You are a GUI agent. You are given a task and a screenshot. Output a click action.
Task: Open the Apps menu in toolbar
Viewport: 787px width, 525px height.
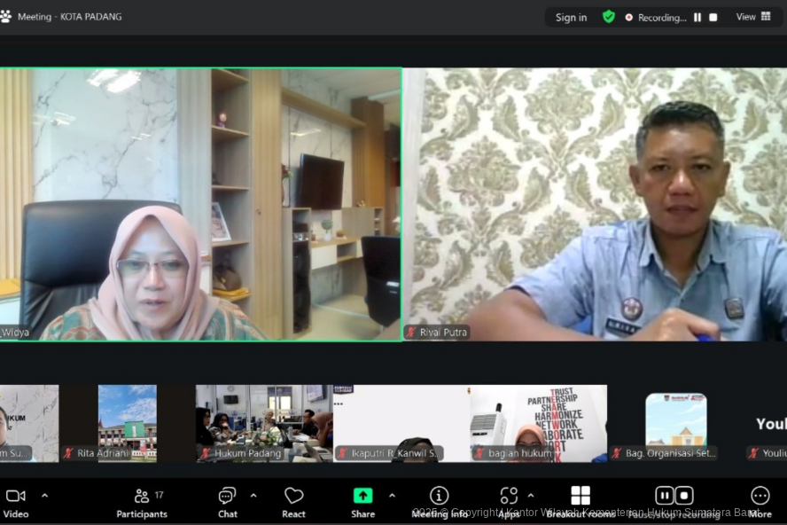(x=509, y=501)
